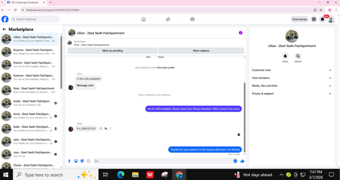This screenshot has width=340, height=180.
Task: Click Lillian listing thumbnail in right panel
Action: coord(292,36)
